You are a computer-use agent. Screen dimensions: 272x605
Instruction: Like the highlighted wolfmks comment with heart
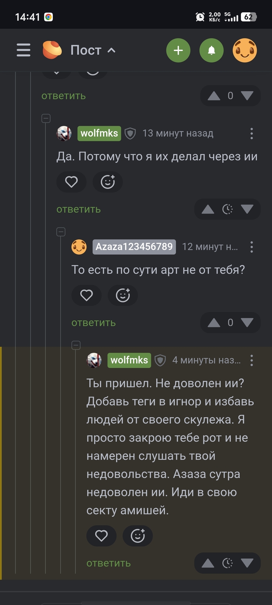point(101,536)
